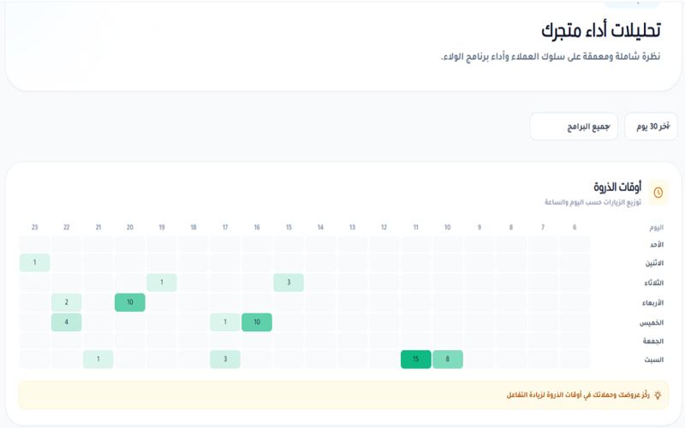The height and width of the screenshot is (428, 685).
Task: Click the hour 10 column header
Action: (448, 227)
